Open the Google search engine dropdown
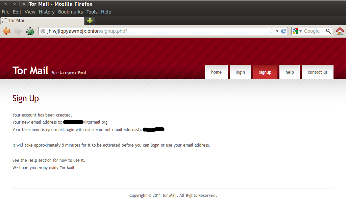346x202 pixels. tap(297, 31)
